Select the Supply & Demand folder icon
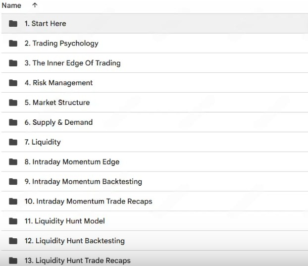The height and width of the screenshot is (266, 308). click(x=13, y=122)
